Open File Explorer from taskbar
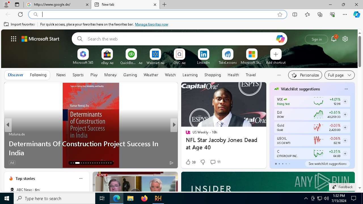Image resolution: width=363 pixels, height=204 pixels. 130,198
